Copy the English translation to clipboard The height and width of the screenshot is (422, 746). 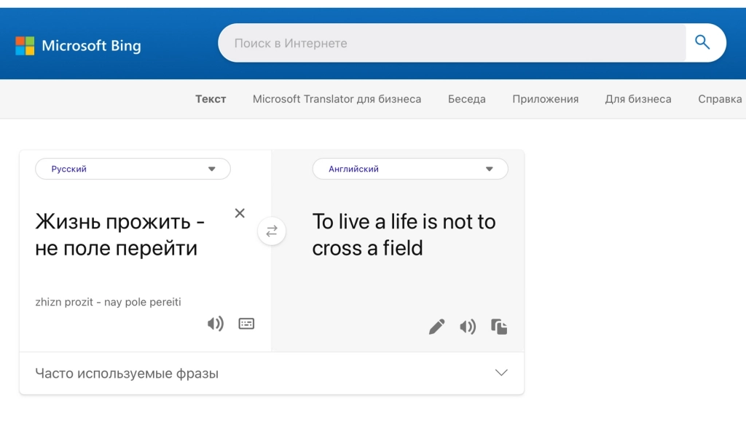click(x=499, y=327)
